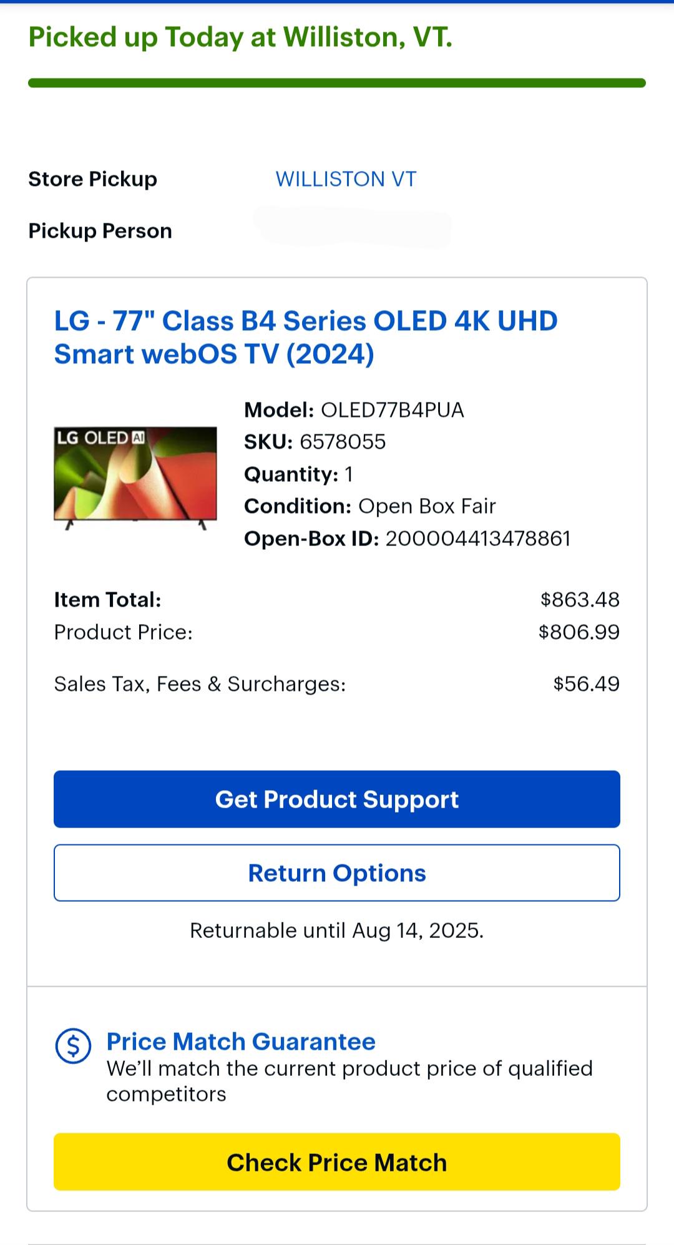Click the green pickup progress bar
The height and width of the screenshot is (1245, 674).
(x=337, y=83)
